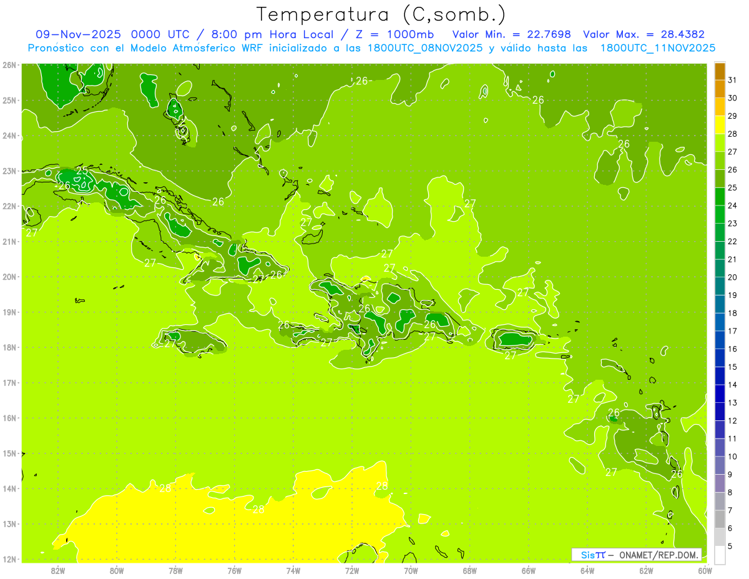Click the blue colorbar swatch between 15 and 16
The height and width of the screenshot is (579, 749).
(x=720, y=358)
